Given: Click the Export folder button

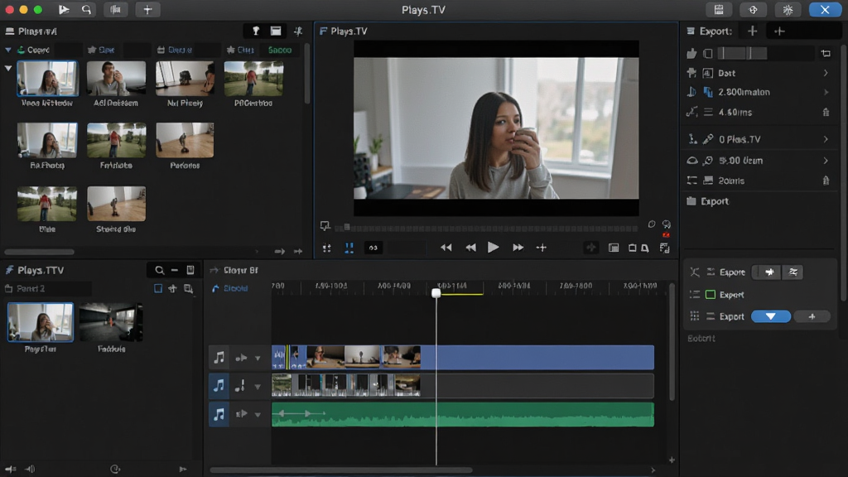Looking at the screenshot, I should 709,201.
